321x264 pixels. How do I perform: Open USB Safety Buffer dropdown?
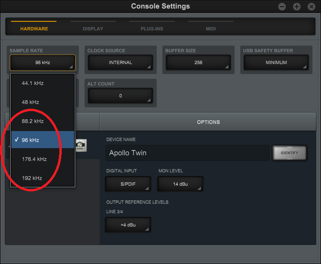tap(276, 63)
